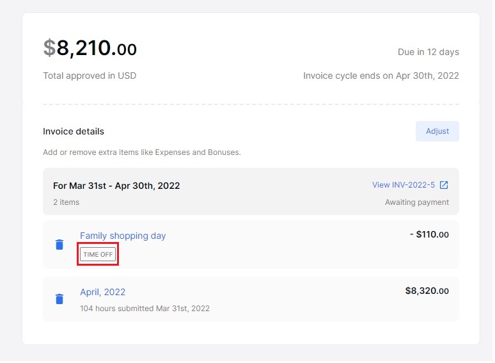495x363 pixels.
Task: Delete the Family shopping day item
Action: pos(59,245)
